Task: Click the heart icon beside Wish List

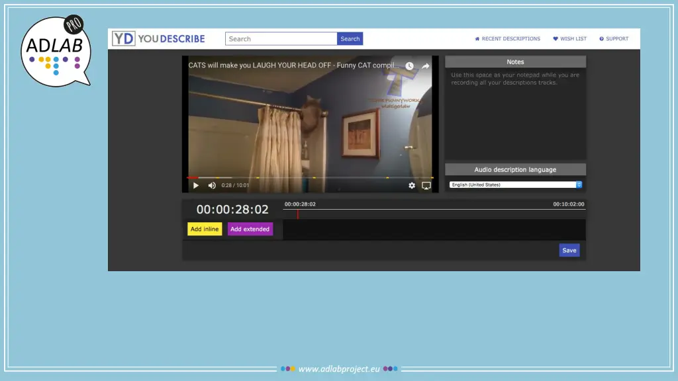Action: click(556, 38)
